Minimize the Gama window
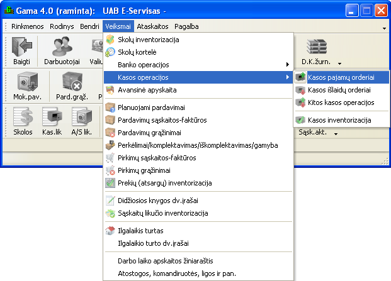The width and height of the screenshot is (391, 281). [x=351, y=11]
